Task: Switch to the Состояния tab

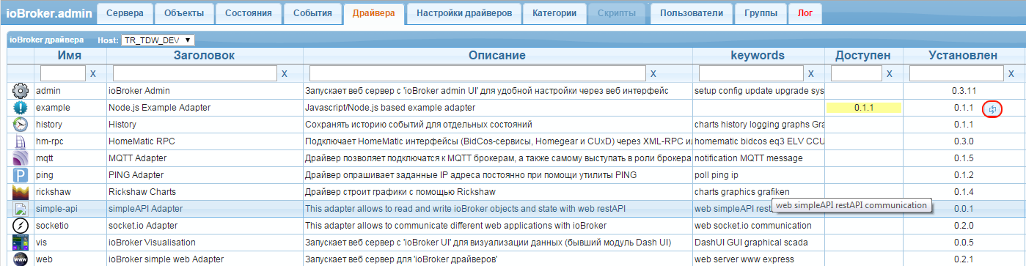Action: pos(249,12)
